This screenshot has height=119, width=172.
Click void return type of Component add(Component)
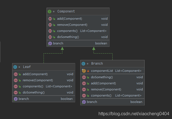(104, 19)
